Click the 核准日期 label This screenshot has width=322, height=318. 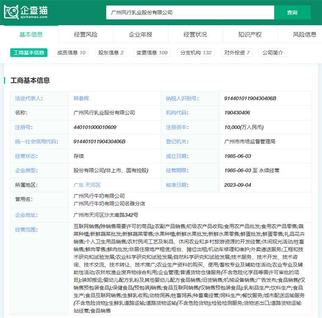pos(177,185)
